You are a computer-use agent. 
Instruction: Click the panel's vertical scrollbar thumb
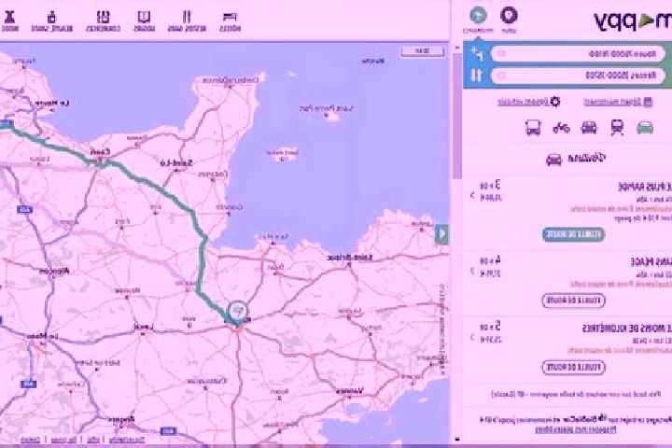(457, 116)
